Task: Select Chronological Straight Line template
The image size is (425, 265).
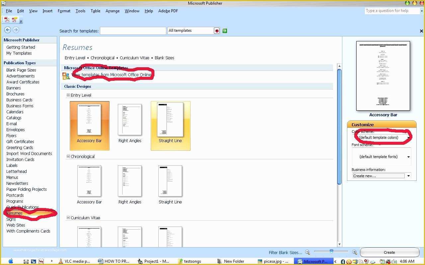Action: (x=170, y=185)
